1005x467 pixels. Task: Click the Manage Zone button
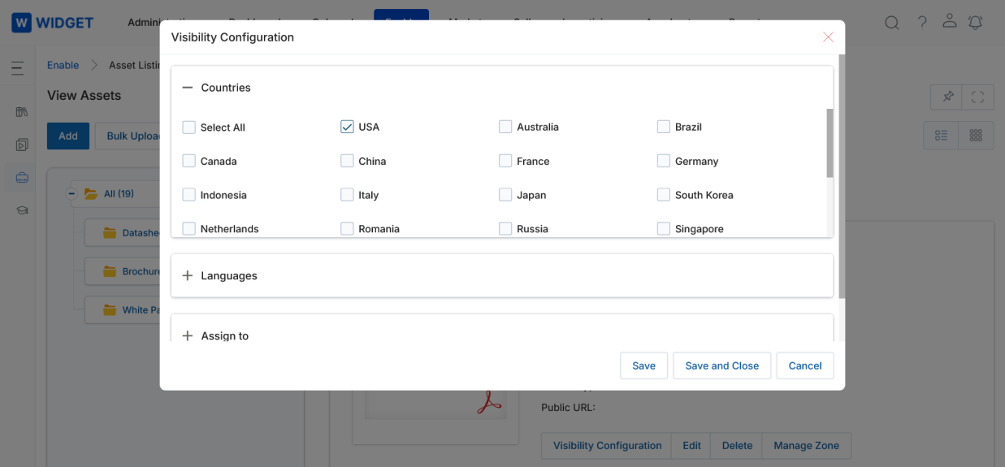(x=806, y=445)
